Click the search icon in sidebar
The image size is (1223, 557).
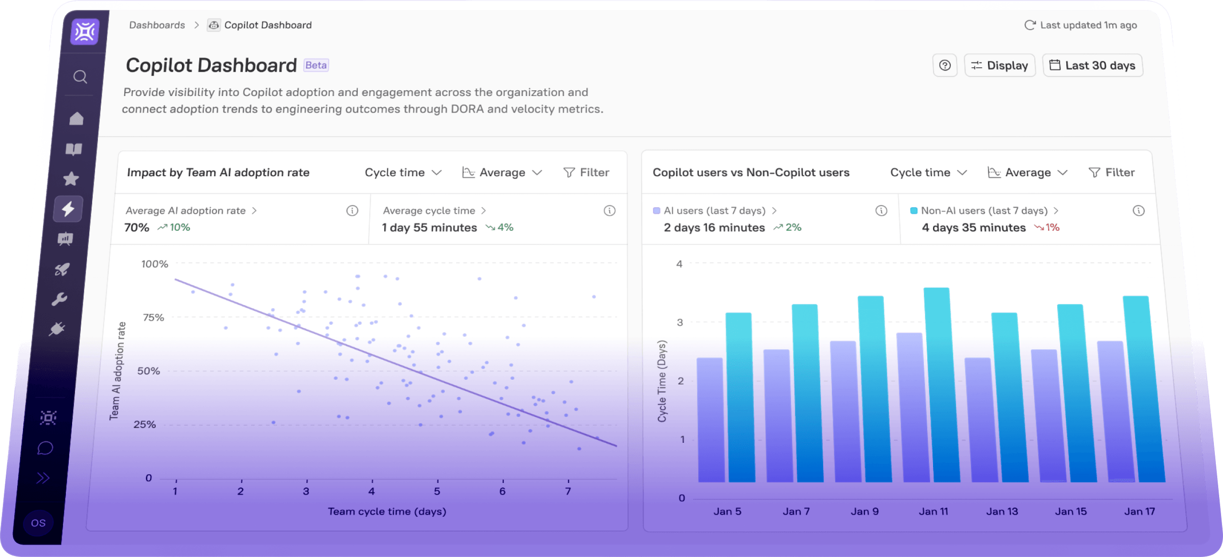coord(80,77)
